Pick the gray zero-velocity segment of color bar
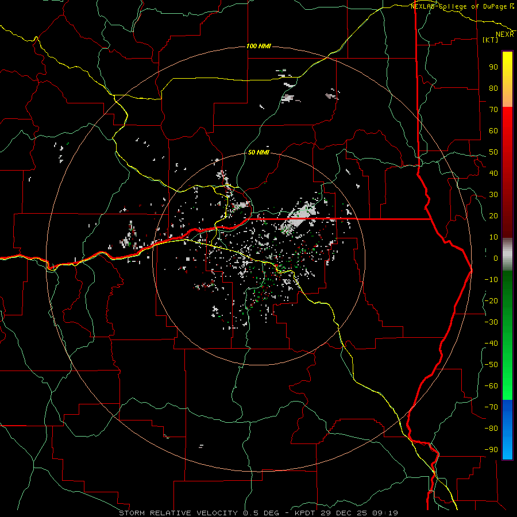The width and height of the screenshot is (517, 517). point(507,254)
